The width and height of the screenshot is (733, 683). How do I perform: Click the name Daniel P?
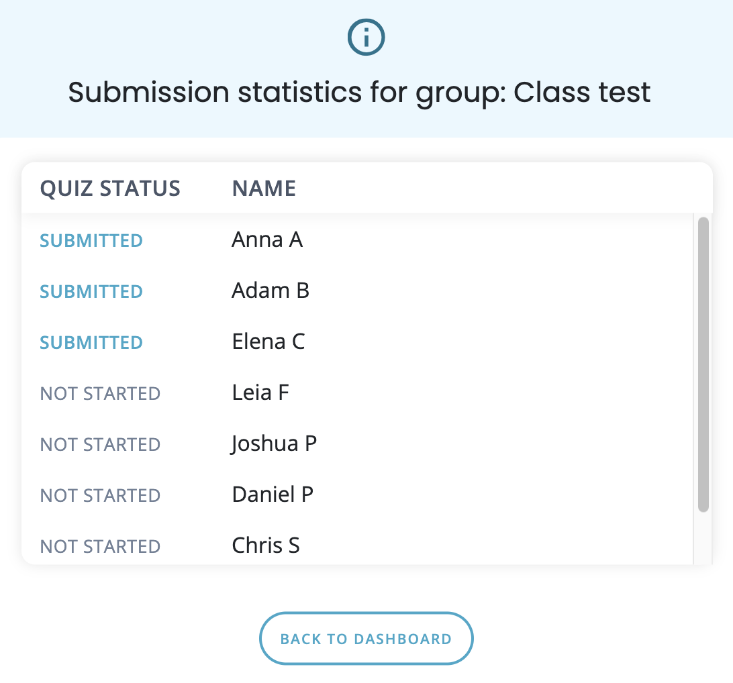click(273, 495)
